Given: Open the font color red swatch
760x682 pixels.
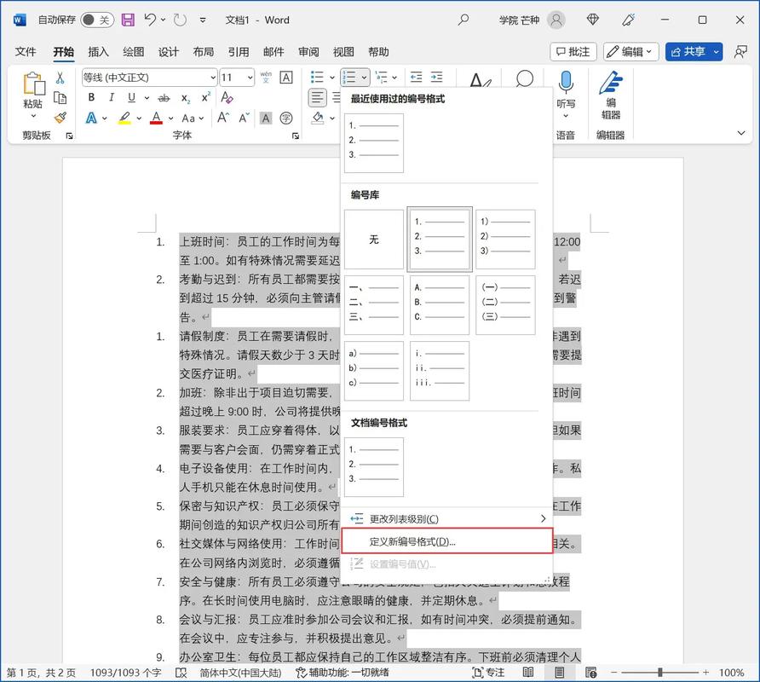Looking at the screenshot, I should [157, 118].
